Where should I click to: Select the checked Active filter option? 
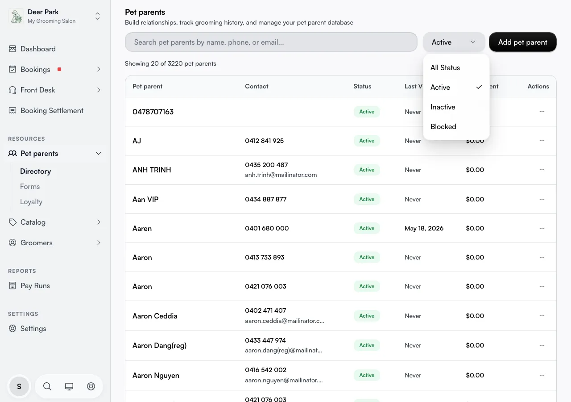[x=456, y=87]
